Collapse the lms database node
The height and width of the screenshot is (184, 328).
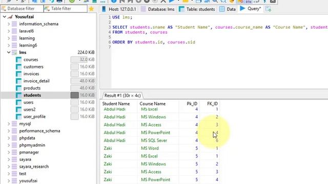[9, 52]
